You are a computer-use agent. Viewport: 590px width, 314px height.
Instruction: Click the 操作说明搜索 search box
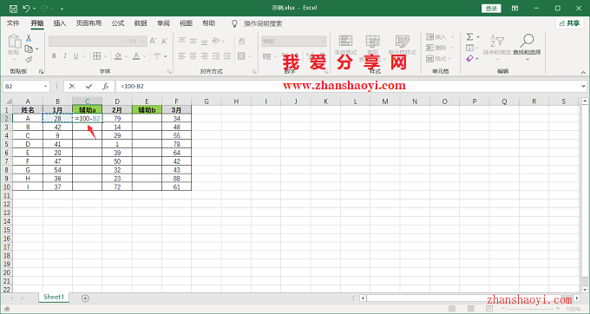coord(263,23)
